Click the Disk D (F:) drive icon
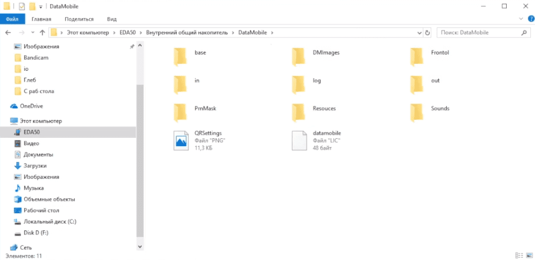The image size is (535, 260). click(x=18, y=233)
